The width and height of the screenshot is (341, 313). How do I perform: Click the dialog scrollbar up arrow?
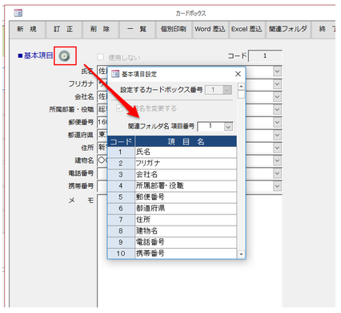coord(241,87)
